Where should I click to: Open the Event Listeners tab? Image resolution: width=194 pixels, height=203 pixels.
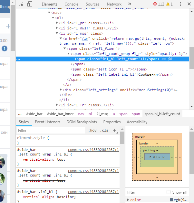click(47, 122)
